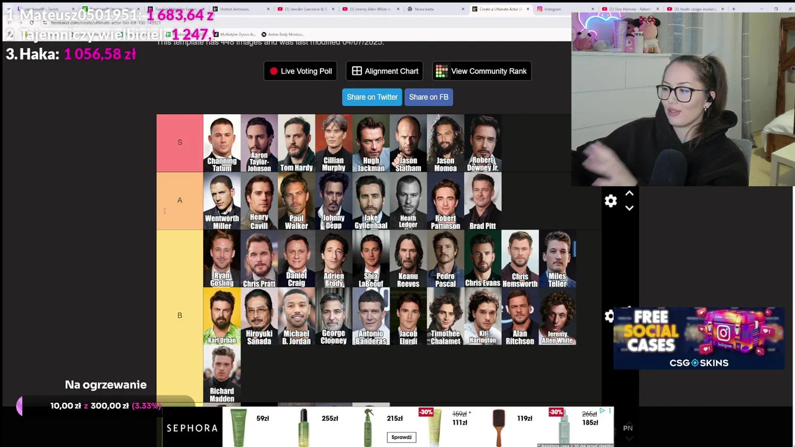Click pink S tier label
The height and width of the screenshot is (447, 795).
[179, 143]
